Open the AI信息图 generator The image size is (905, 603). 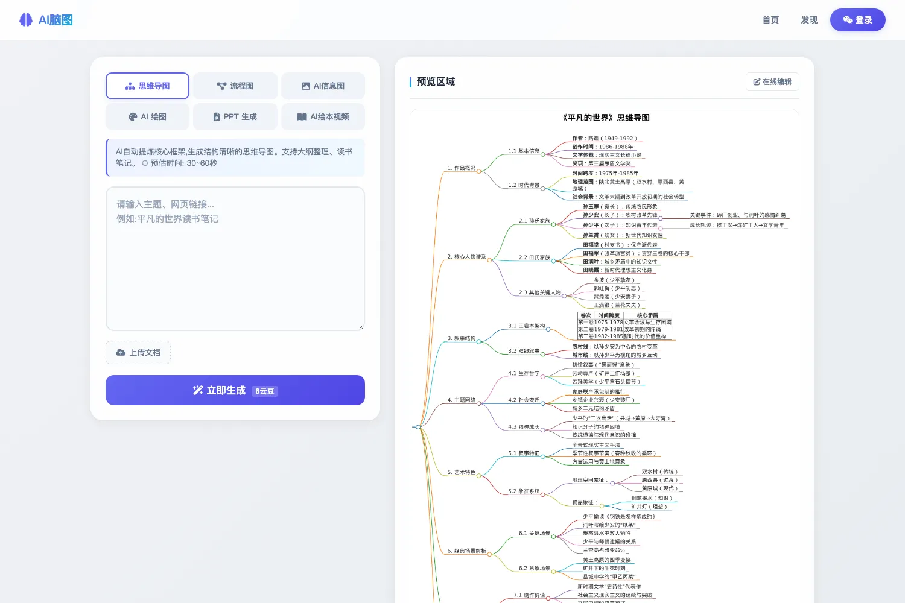coord(323,86)
